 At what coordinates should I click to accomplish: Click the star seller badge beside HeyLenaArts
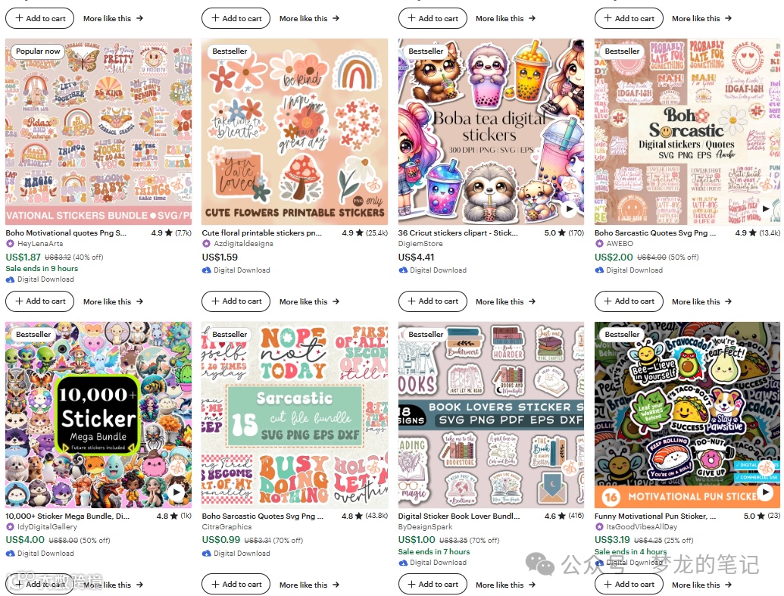tap(10, 244)
